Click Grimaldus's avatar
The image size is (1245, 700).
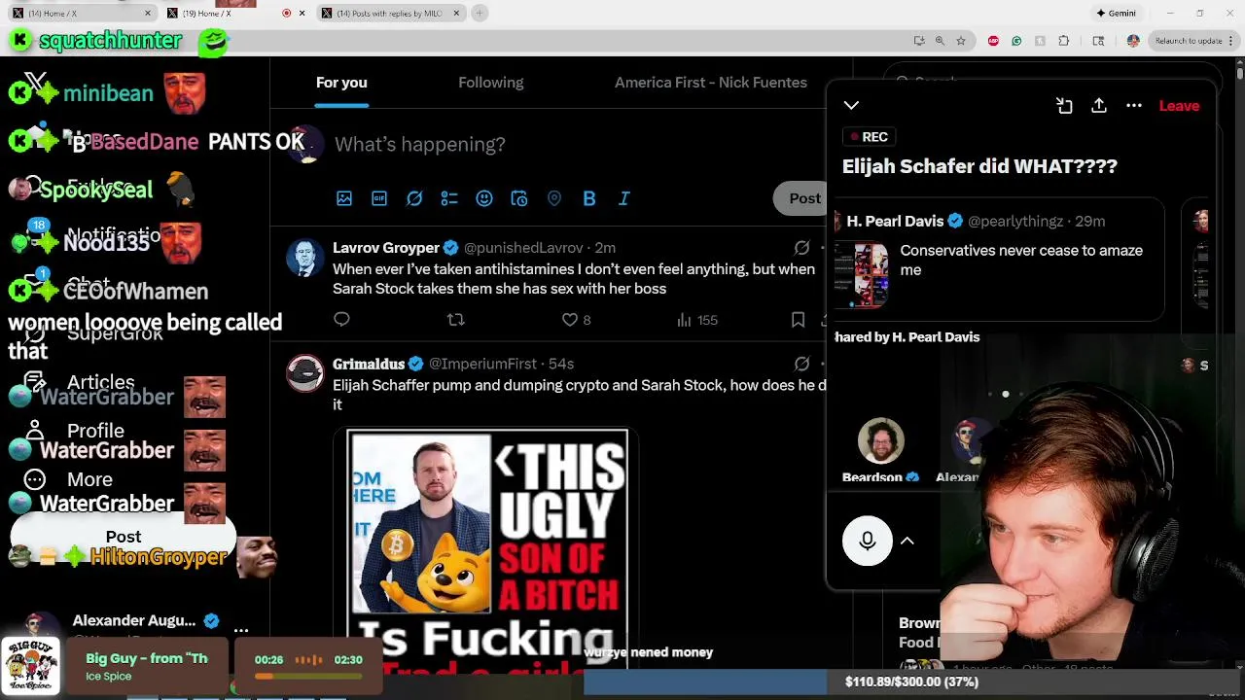click(x=304, y=373)
